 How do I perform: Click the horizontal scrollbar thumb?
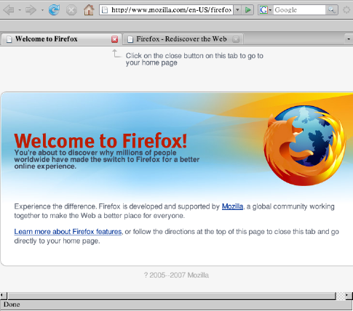[x=172, y=296]
